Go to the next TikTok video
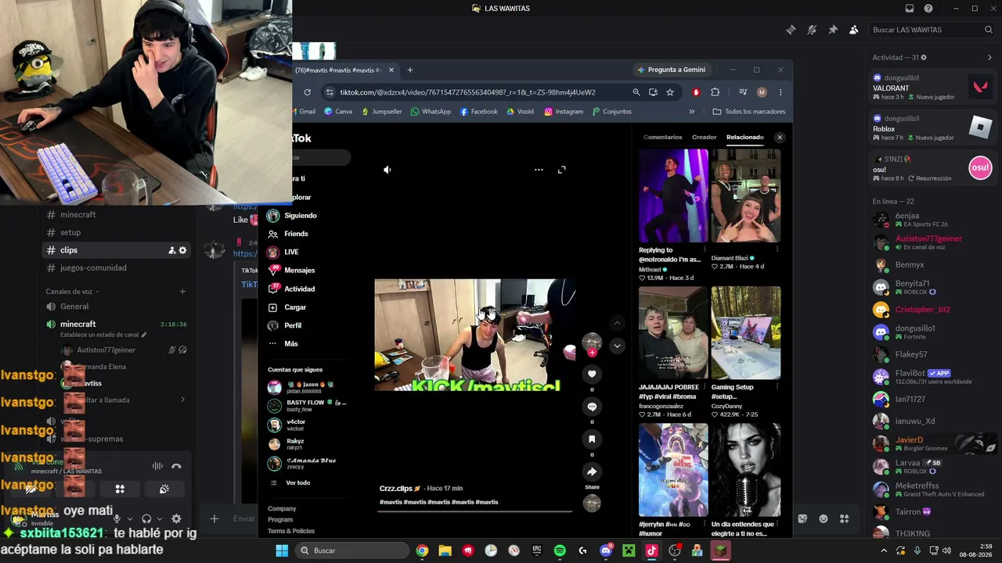This screenshot has width=1002, height=563. (x=617, y=346)
